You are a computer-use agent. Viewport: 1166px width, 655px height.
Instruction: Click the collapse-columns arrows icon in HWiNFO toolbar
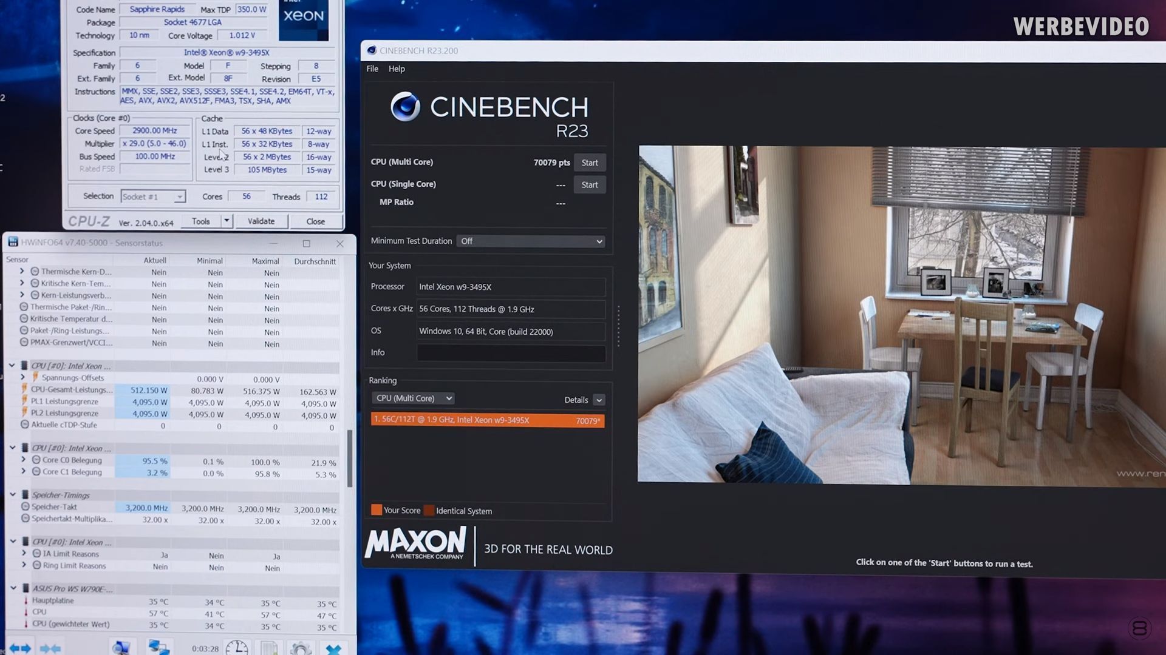(50, 648)
